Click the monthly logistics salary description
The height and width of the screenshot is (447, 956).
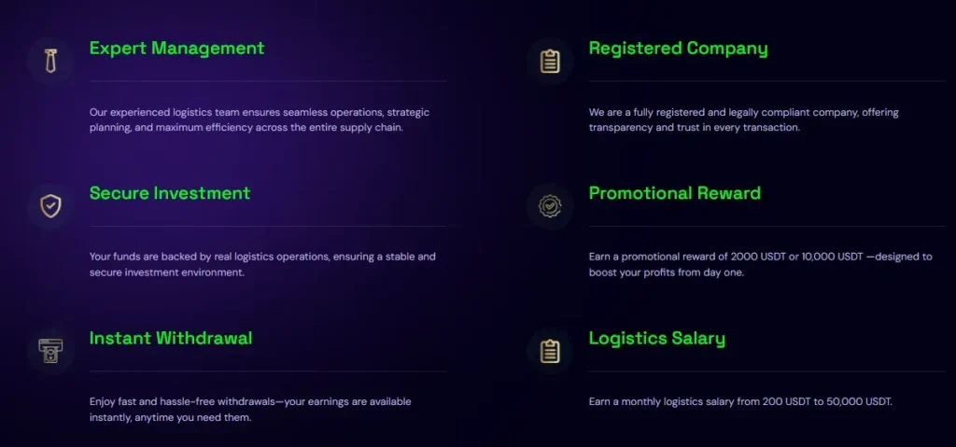coord(740,401)
